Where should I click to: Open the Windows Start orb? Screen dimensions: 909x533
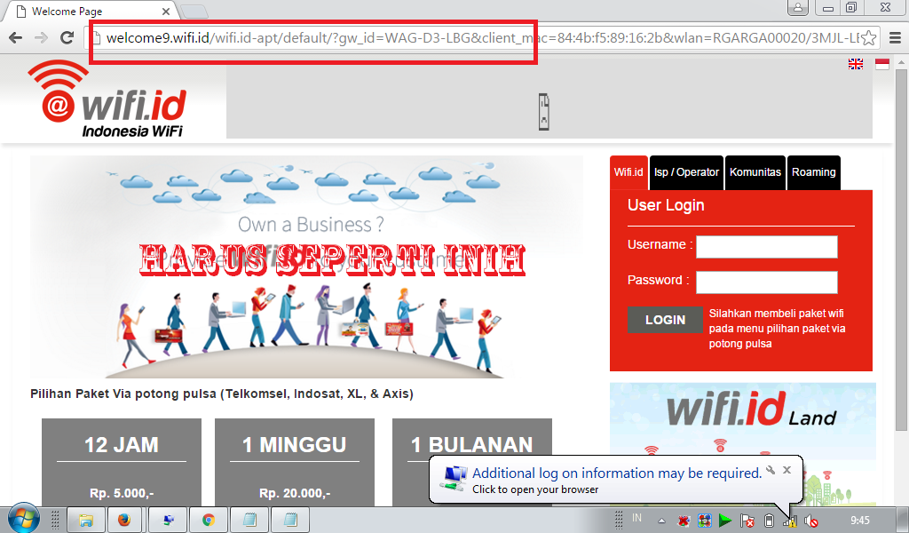(x=22, y=518)
